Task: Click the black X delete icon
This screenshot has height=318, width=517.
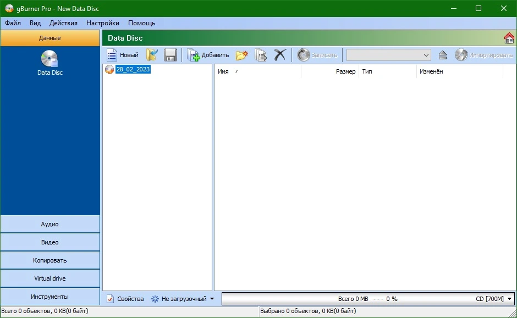Action: coord(280,55)
